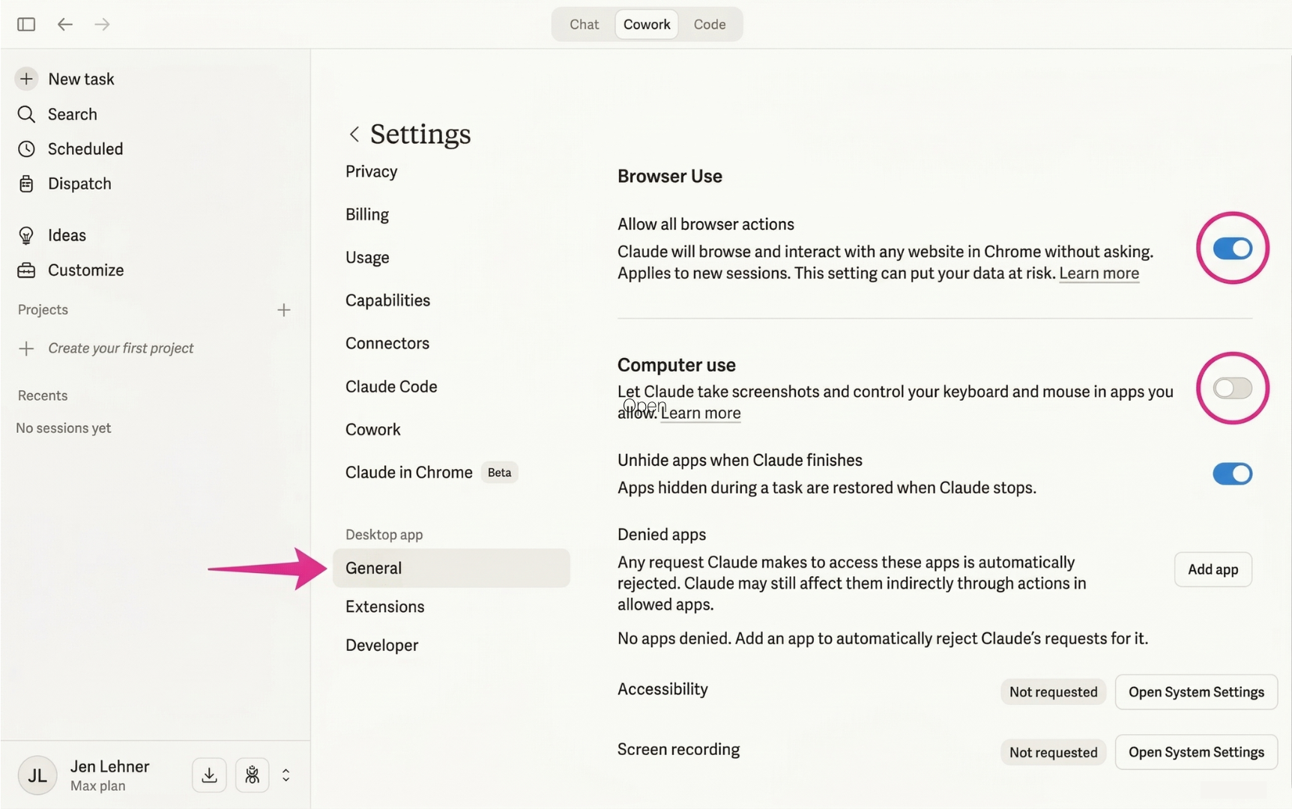This screenshot has width=1292, height=809.
Task: Switch to the Chat tab
Action: pos(584,24)
